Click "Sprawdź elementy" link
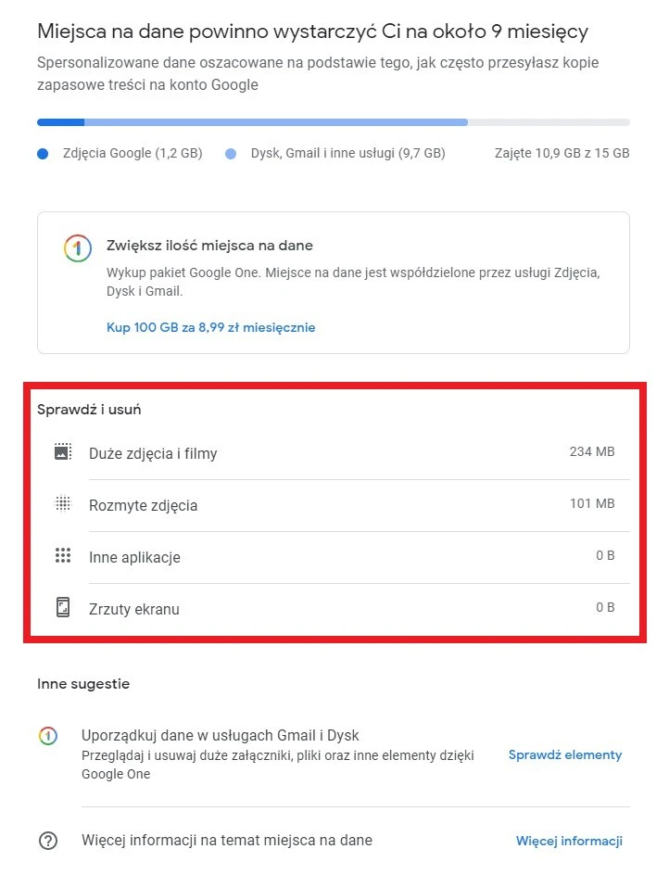 (565, 754)
